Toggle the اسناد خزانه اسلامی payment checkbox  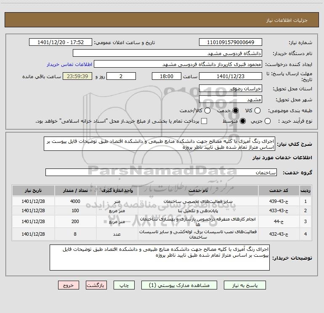tap(204, 121)
